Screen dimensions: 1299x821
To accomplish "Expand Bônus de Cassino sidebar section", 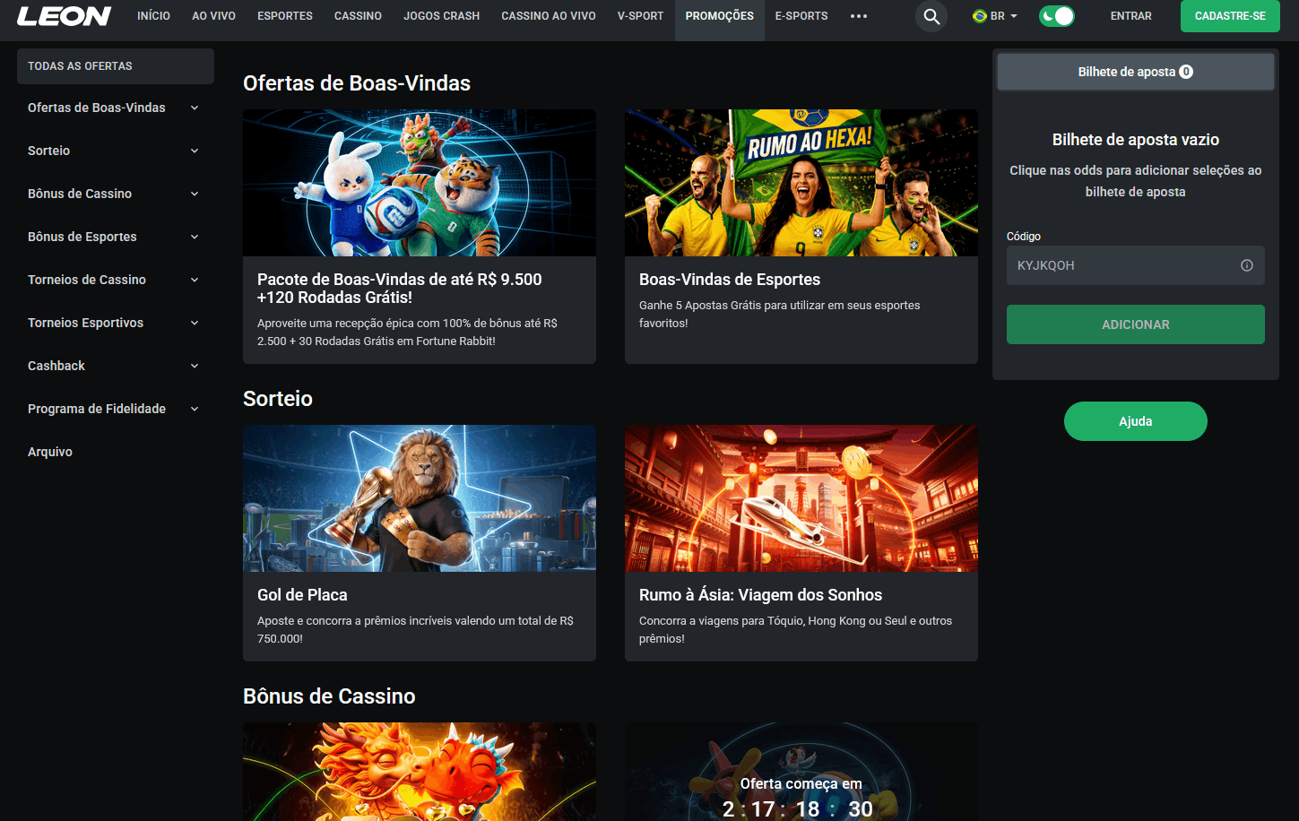I will 116,194.
